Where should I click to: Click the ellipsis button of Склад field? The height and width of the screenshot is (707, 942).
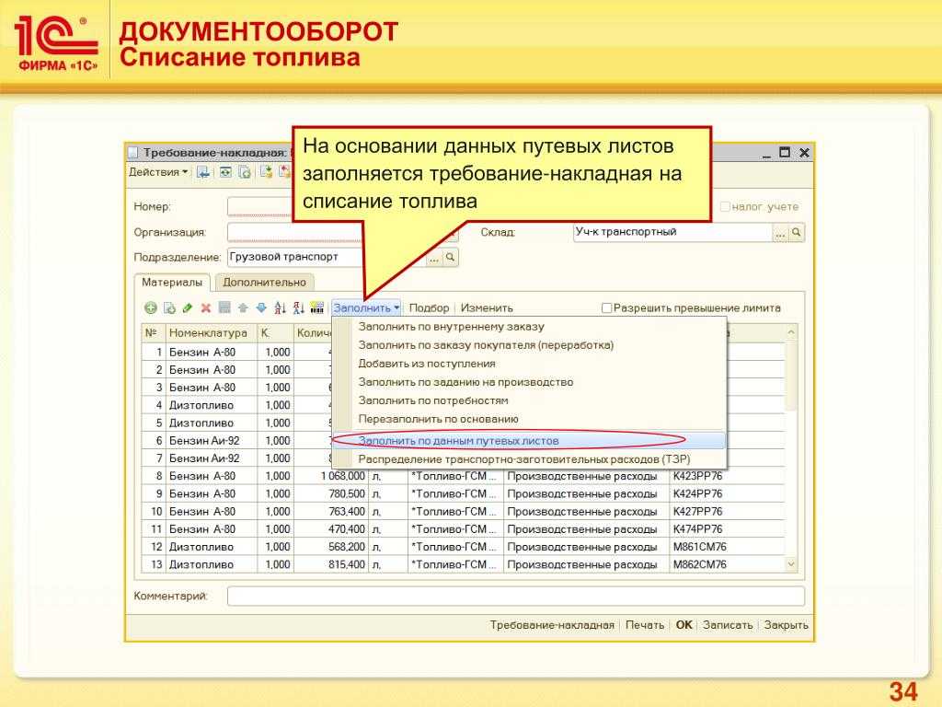point(780,233)
